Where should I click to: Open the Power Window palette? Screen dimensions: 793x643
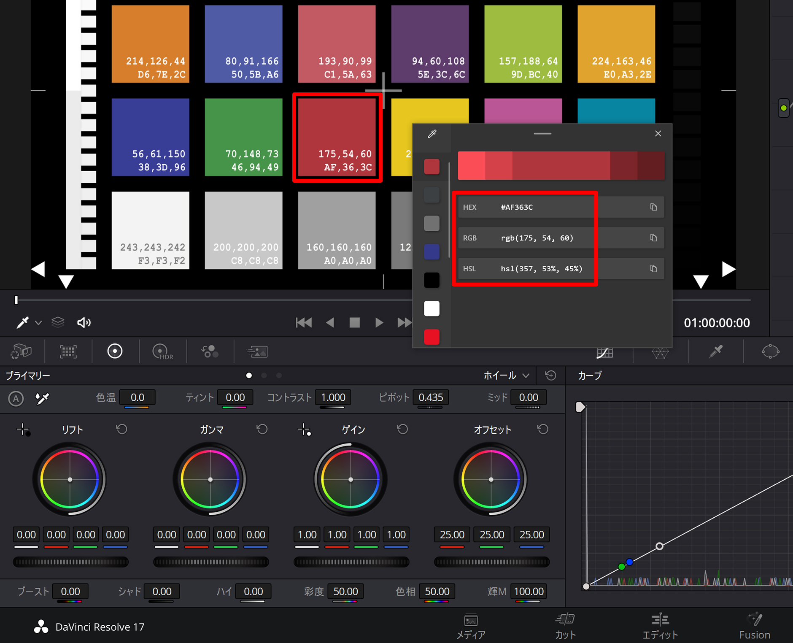pyautogui.click(x=770, y=351)
